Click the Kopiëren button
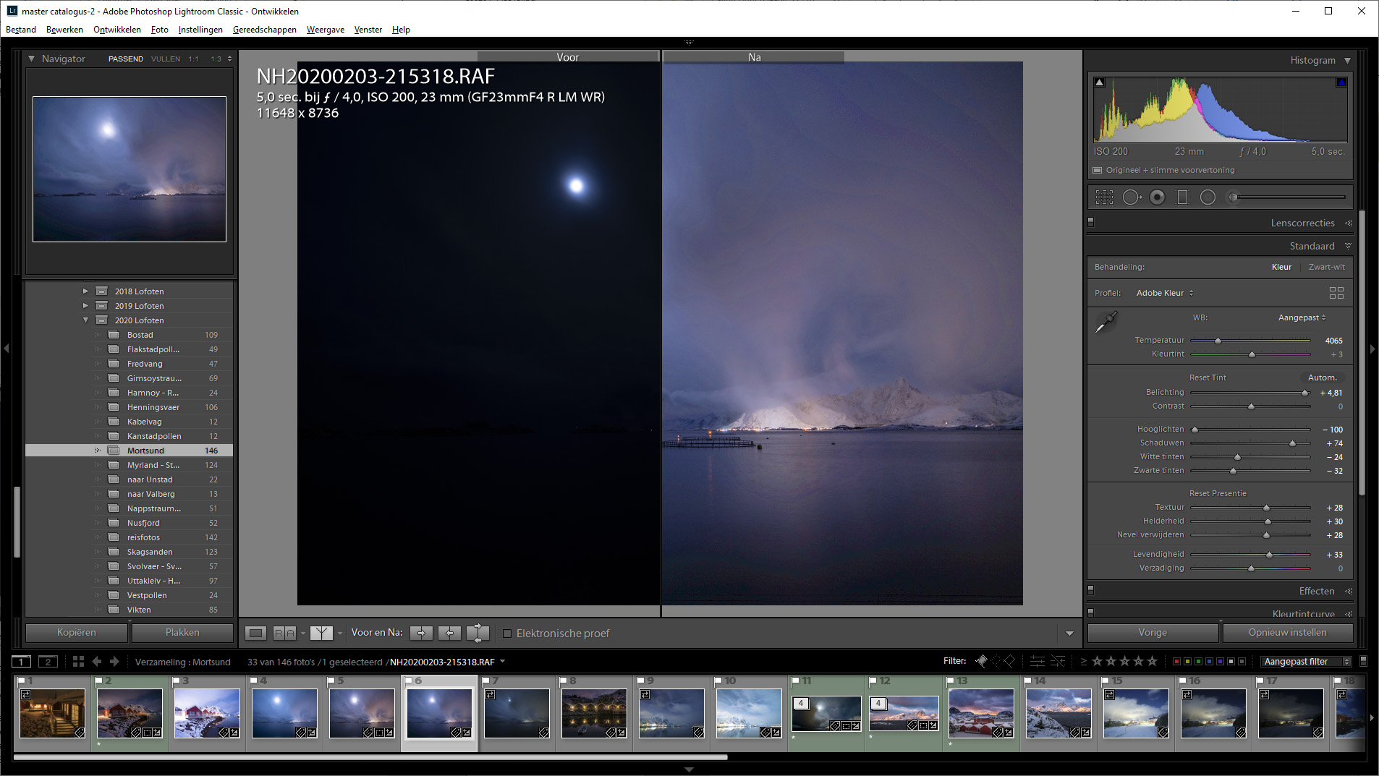This screenshot has width=1379, height=776. [77, 633]
